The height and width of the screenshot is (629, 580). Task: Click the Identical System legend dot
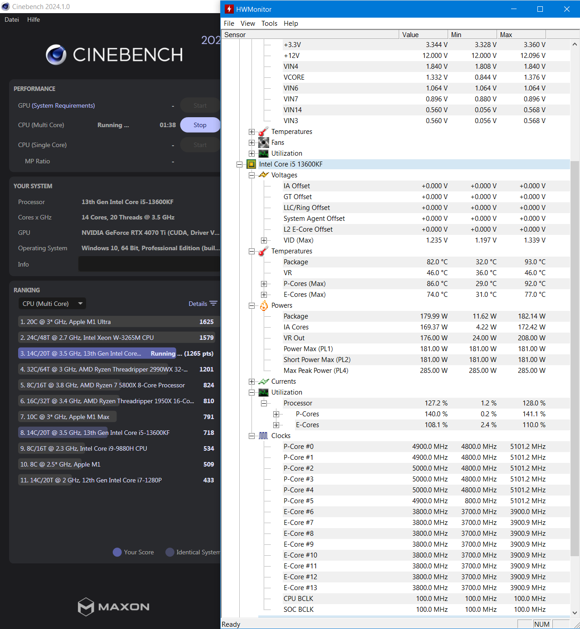pyautogui.click(x=170, y=552)
